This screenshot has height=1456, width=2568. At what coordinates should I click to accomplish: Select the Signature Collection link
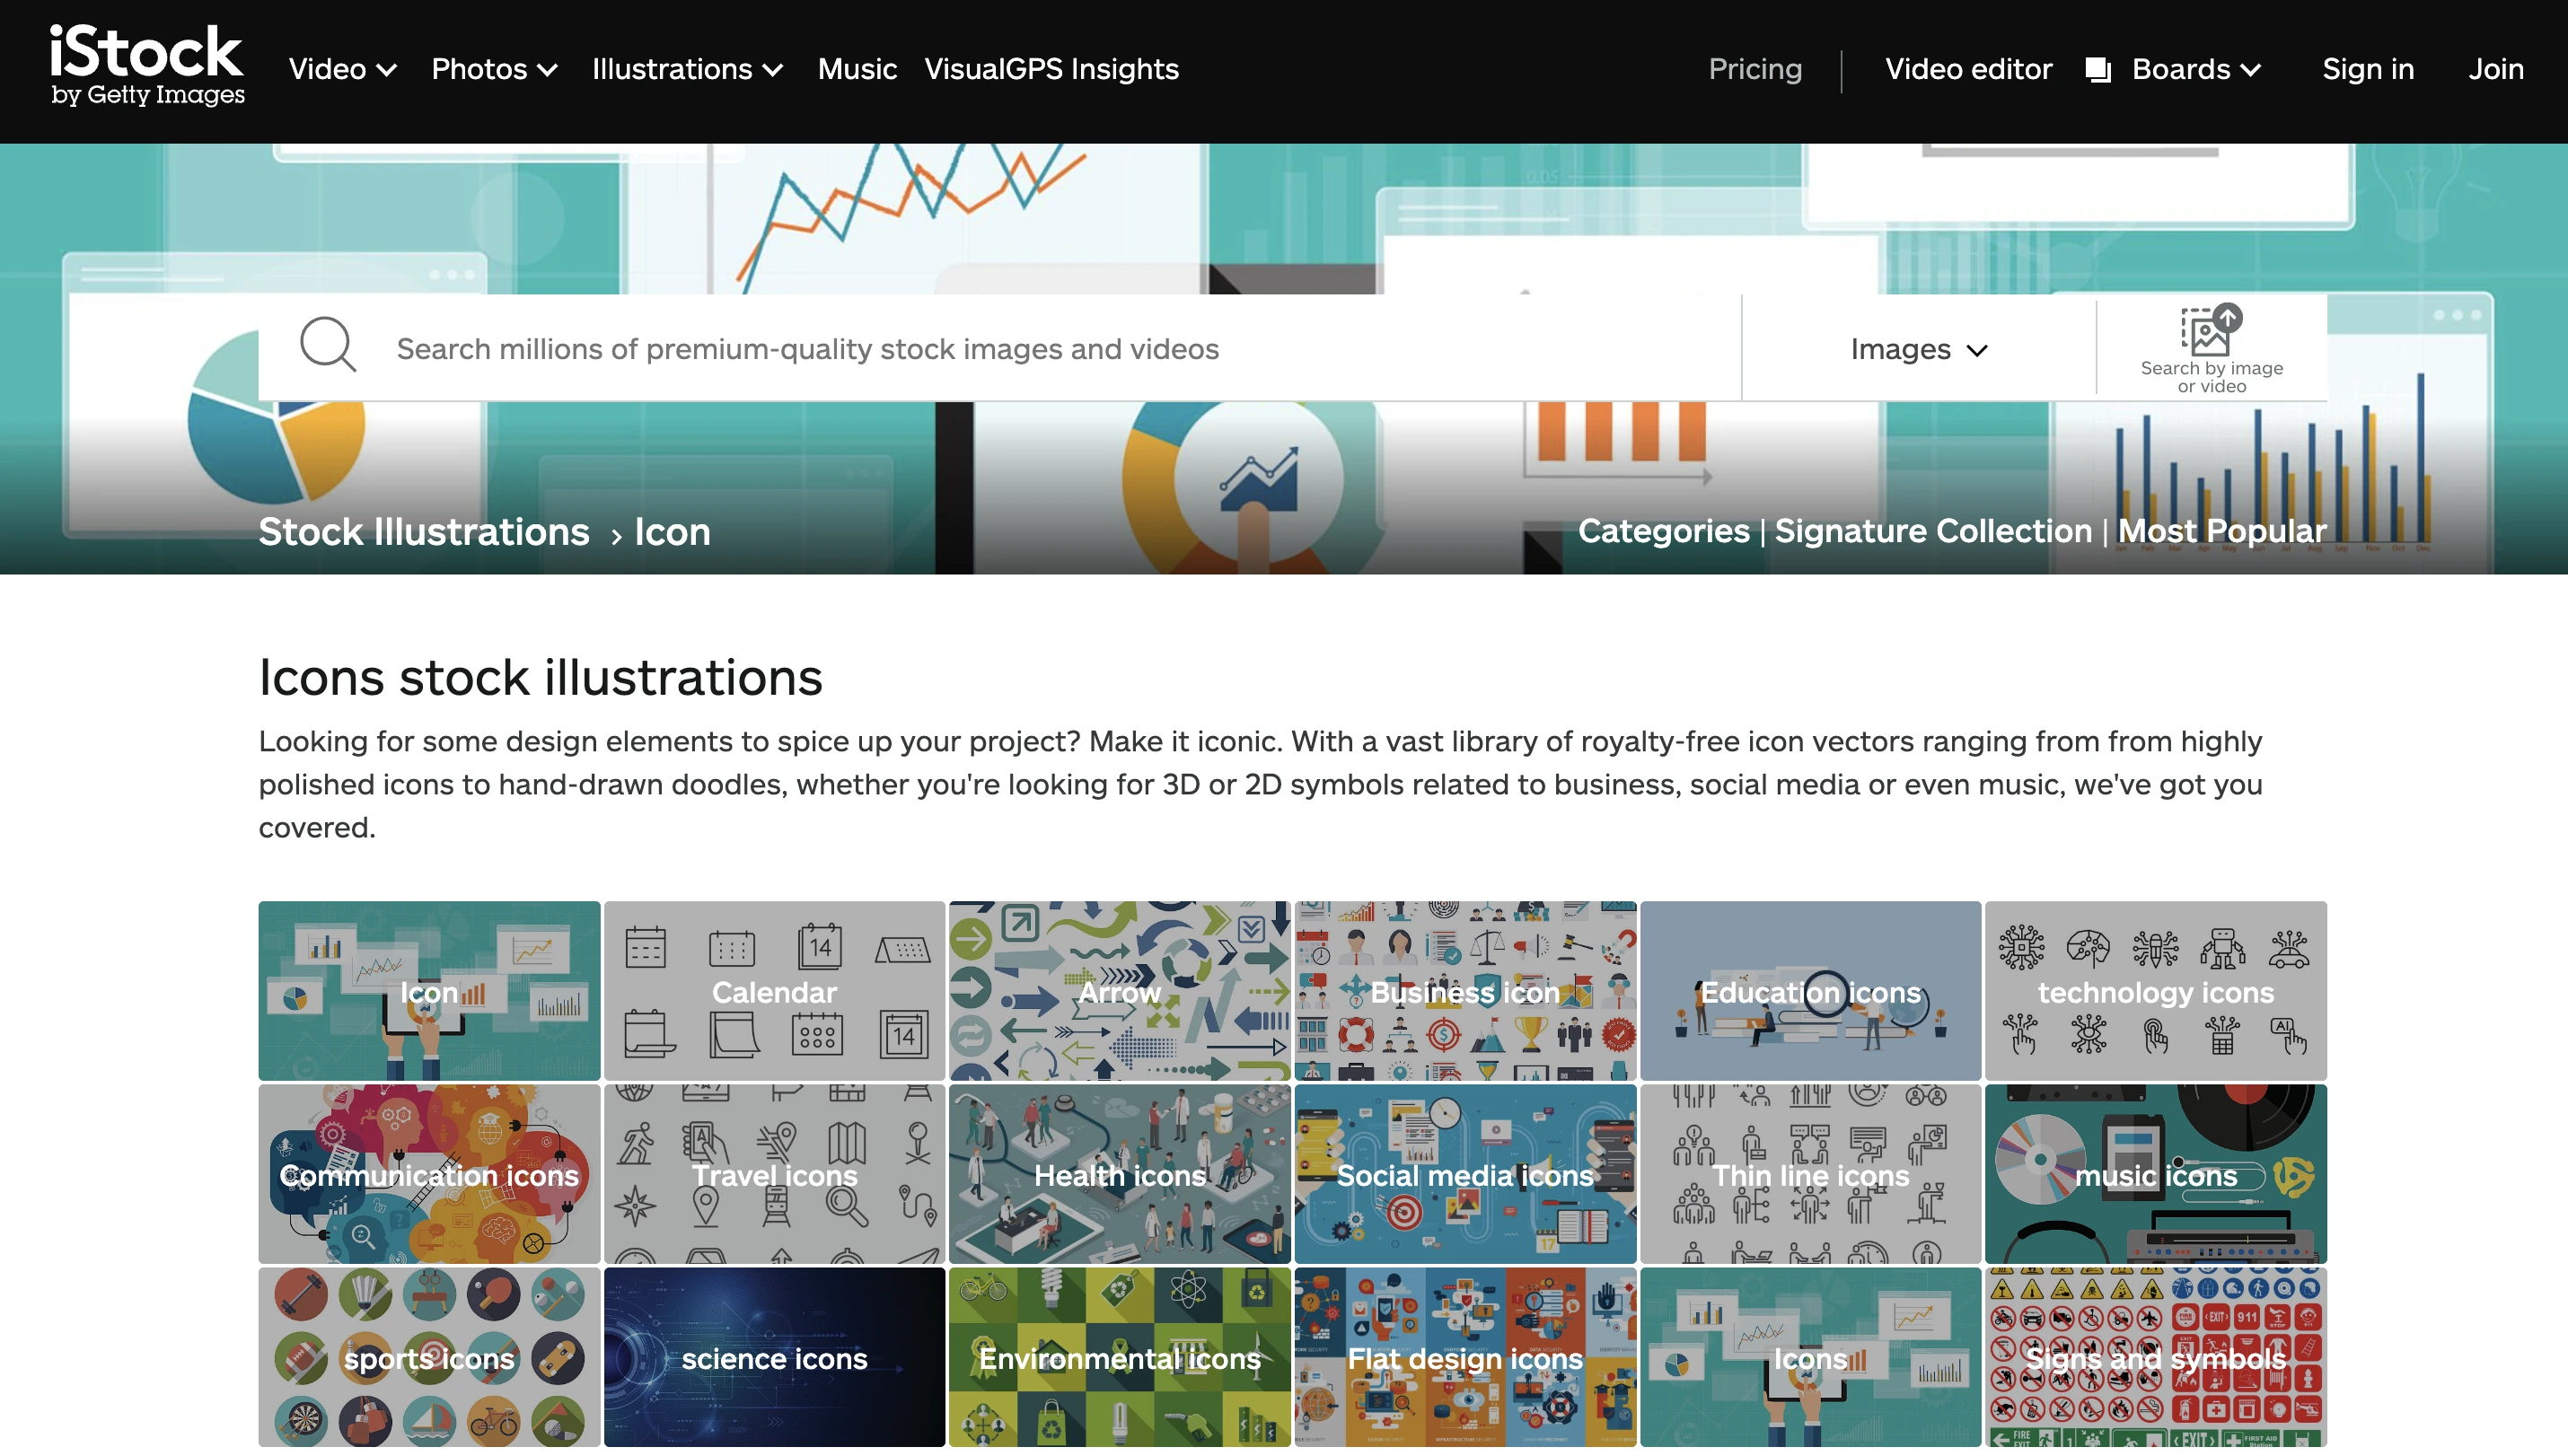[x=1932, y=531]
